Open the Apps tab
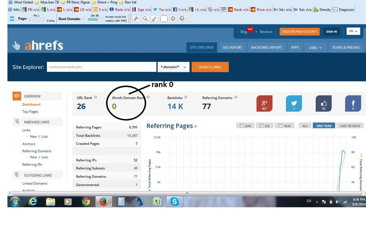Viewport: 366px width, 229px height. [295, 48]
